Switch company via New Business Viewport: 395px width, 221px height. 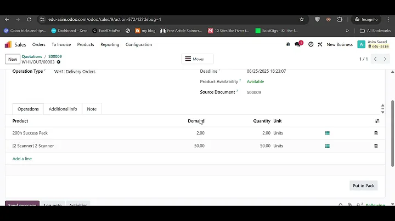340,44
